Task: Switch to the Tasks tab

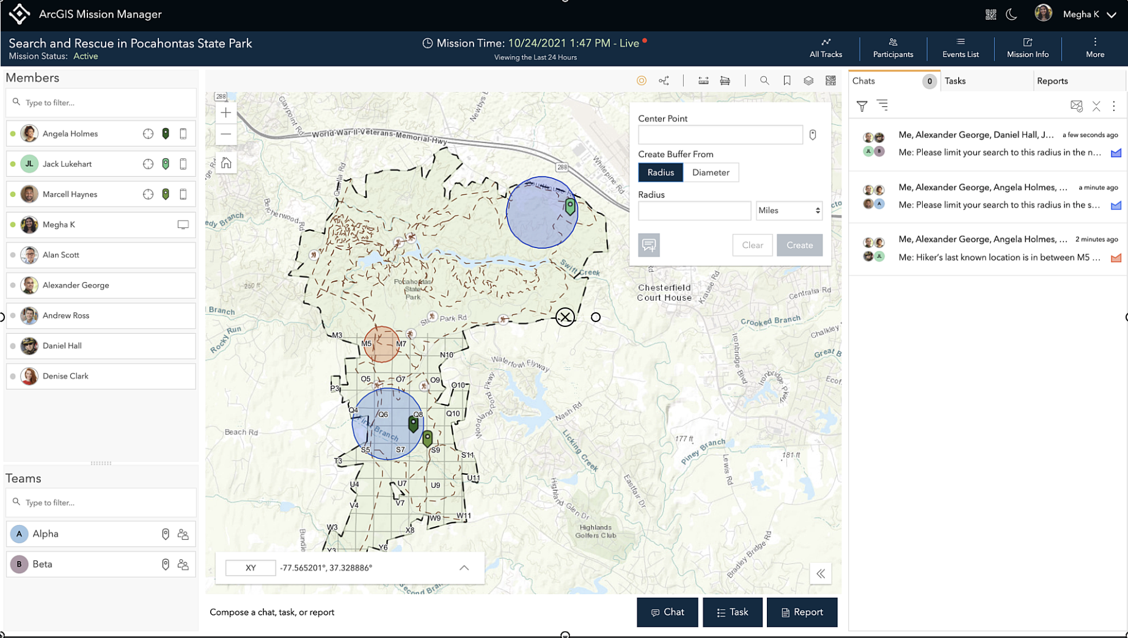Action: 986,81
